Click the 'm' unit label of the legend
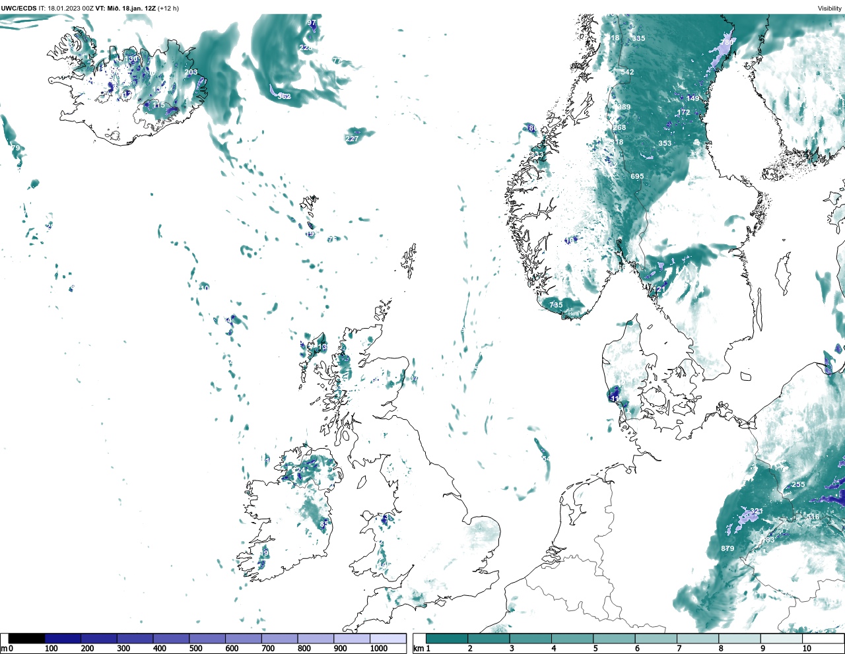This screenshot has width=845, height=654. (x=4, y=649)
